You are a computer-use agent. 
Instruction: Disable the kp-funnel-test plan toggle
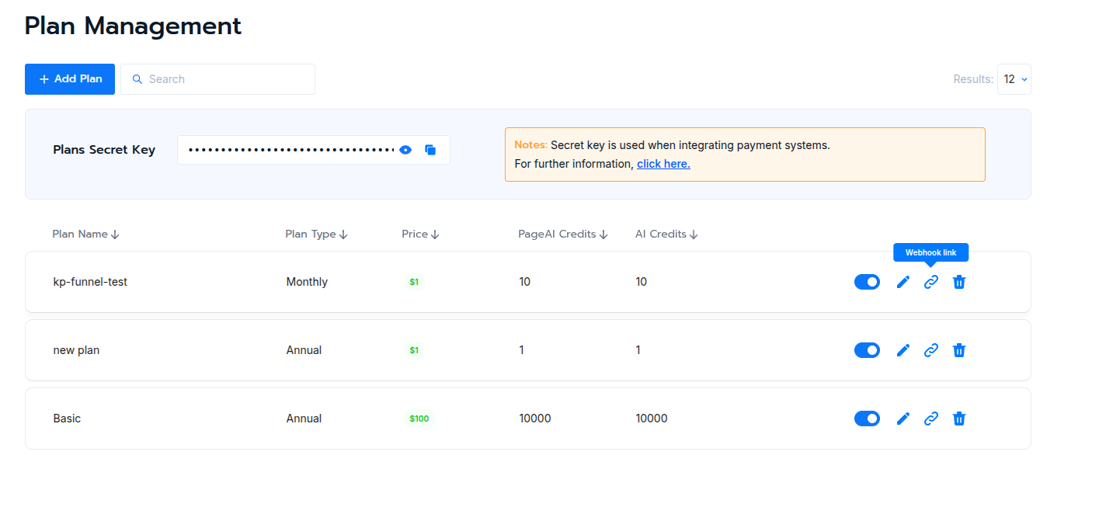coord(867,282)
